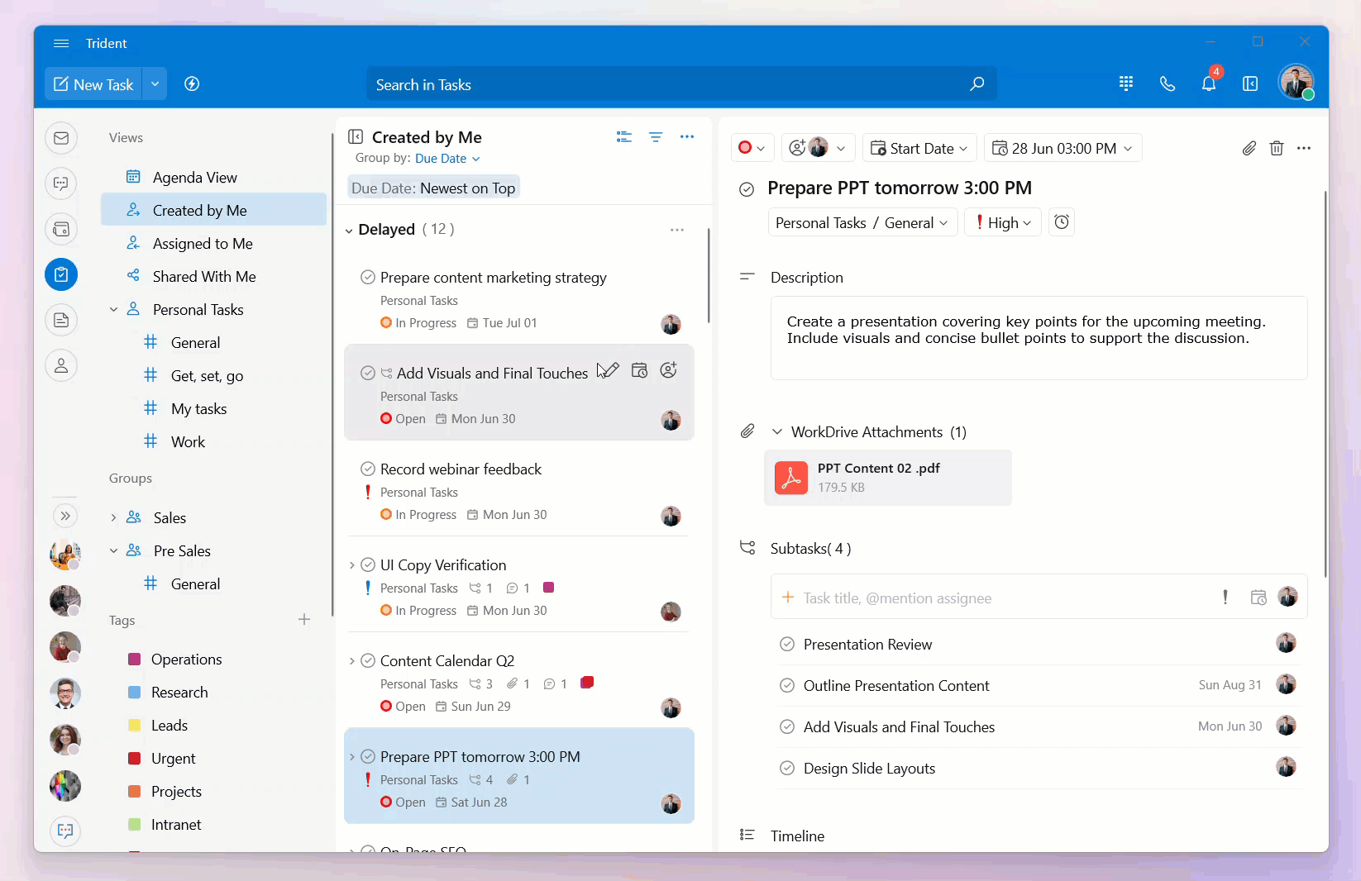This screenshot has height=881, width=1361.
Task: Edit the Add Visuals and Final Touches task
Action: click(609, 371)
